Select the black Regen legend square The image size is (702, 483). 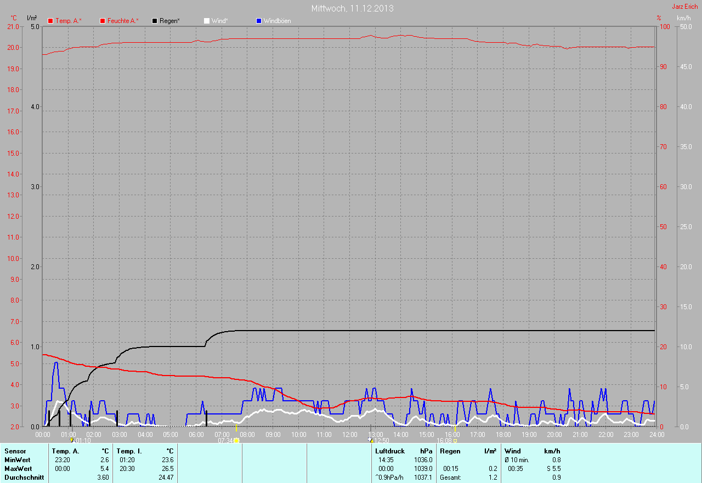pyautogui.click(x=155, y=21)
